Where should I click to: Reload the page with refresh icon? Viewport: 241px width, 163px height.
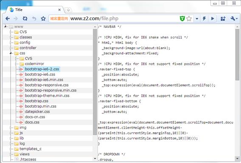25,19
